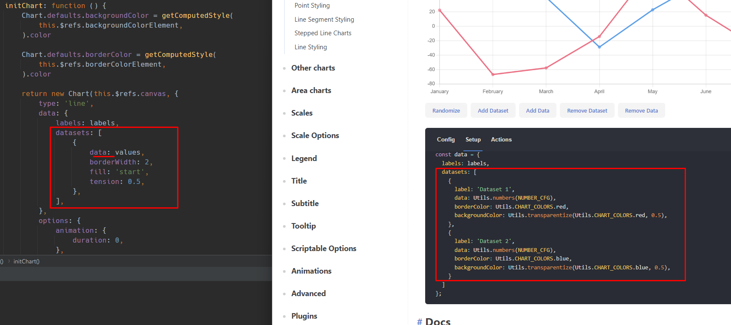The image size is (731, 325).
Task: Click "type: 'line'," in the editor
Action: (x=66, y=103)
